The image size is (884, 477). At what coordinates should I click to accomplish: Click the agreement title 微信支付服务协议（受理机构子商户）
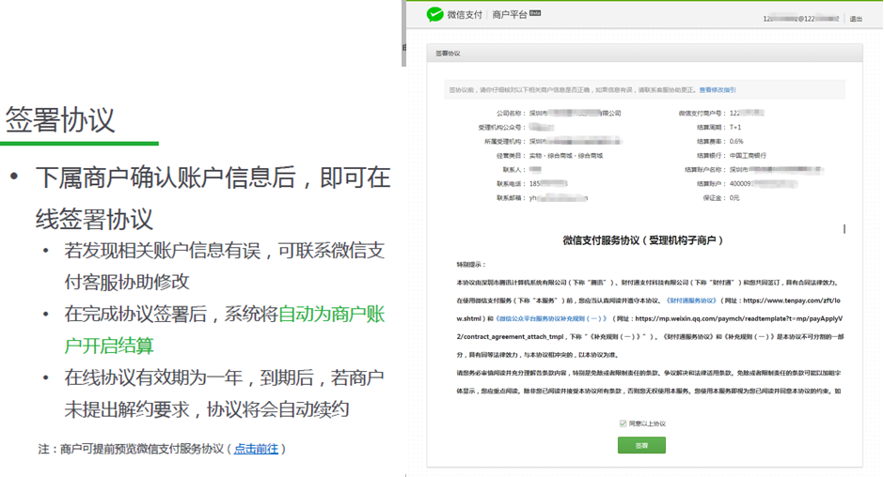(643, 240)
